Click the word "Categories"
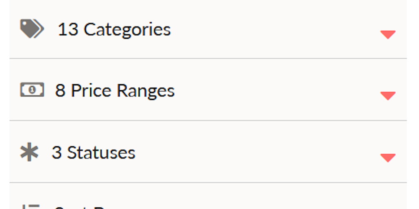The height and width of the screenshot is (209, 419). [x=127, y=29]
